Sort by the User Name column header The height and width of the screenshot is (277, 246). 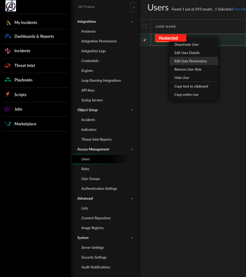(x=166, y=27)
